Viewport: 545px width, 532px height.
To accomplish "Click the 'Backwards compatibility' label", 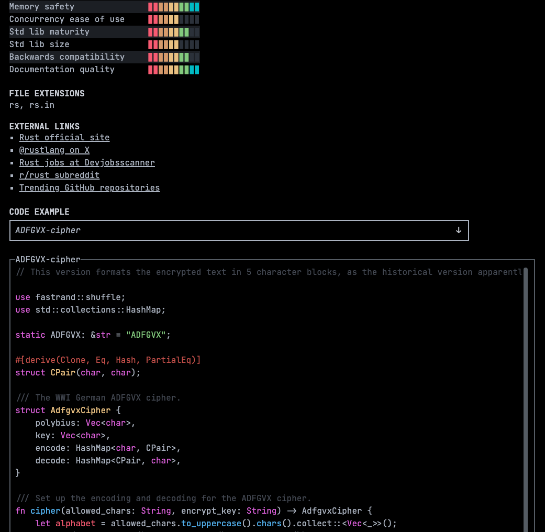I will click(x=66, y=57).
